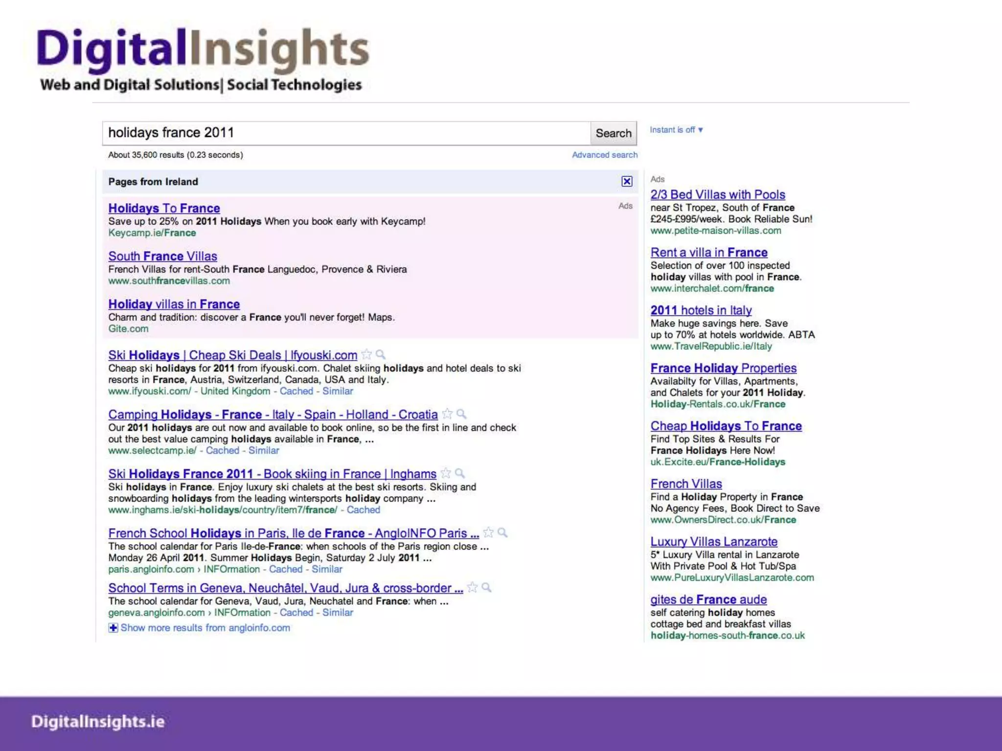The height and width of the screenshot is (751, 1002).
Task: Open French Villas ad link
Action: pyautogui.click(x=686, y=484)
